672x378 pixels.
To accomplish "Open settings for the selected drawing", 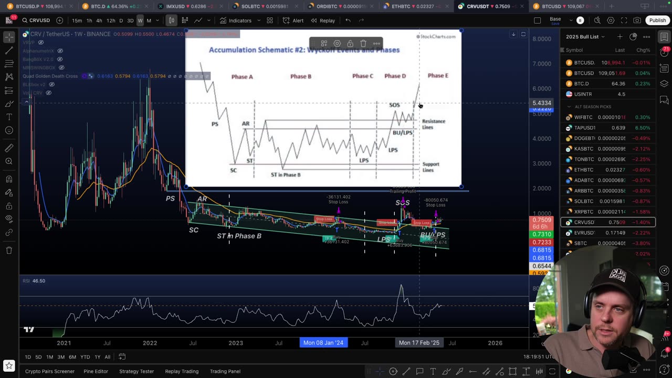I will coord(337,44).
